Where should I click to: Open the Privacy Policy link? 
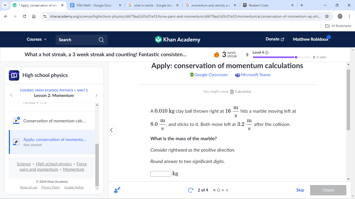point(51,187)
